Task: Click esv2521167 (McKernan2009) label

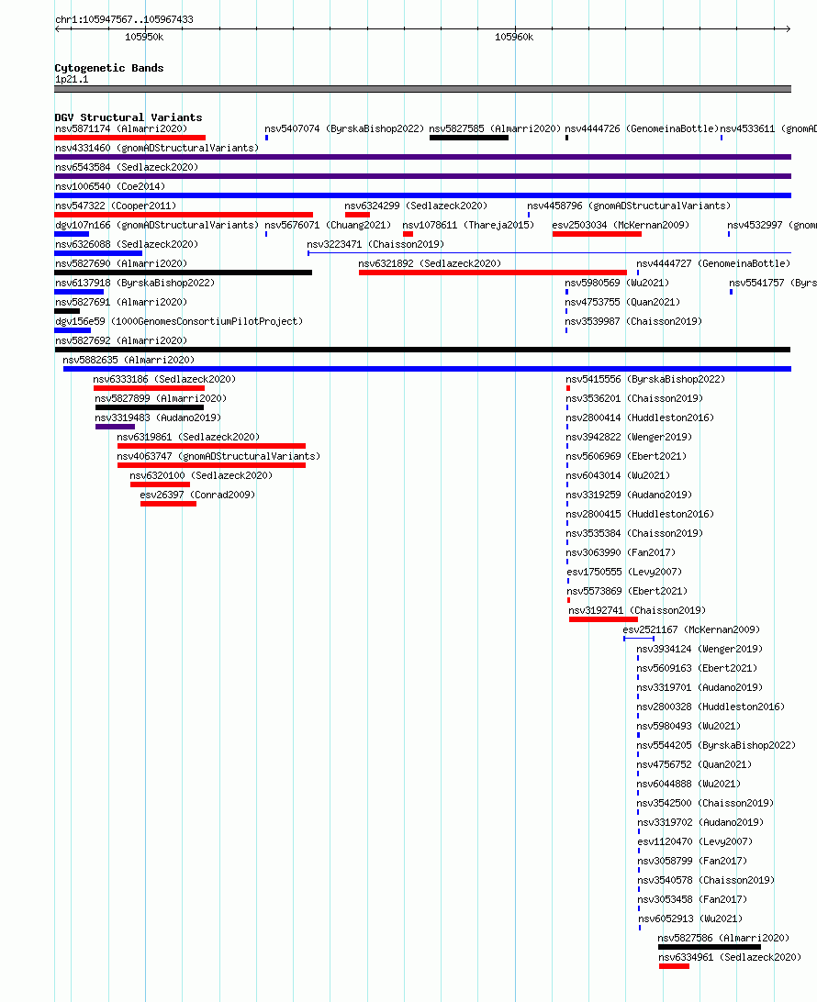Action: click(x=692, y=629)
